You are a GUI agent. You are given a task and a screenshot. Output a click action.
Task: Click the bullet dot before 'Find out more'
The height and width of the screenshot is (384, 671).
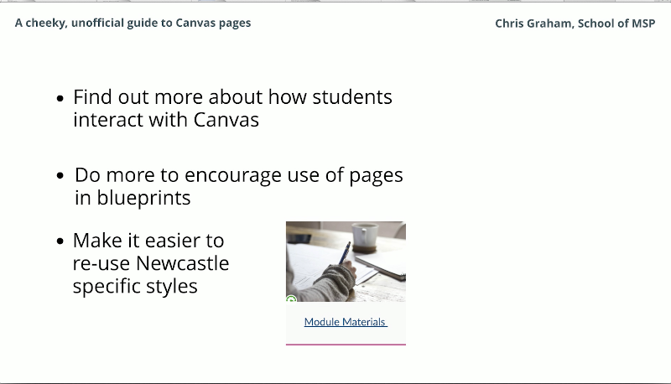pyautogui.click(x=60, y=98)
